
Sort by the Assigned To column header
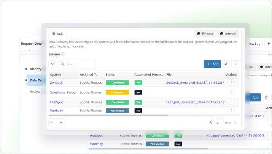tap(89, 75)
